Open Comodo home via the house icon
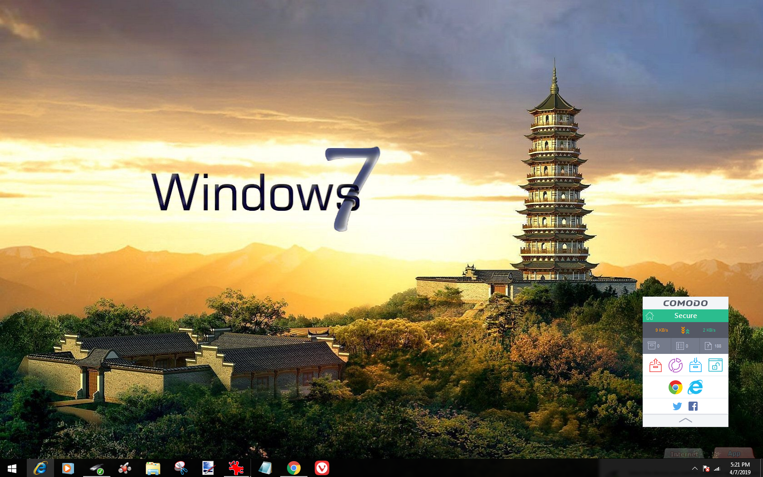This screenshot has width=763, height=477. pos(650,316)
